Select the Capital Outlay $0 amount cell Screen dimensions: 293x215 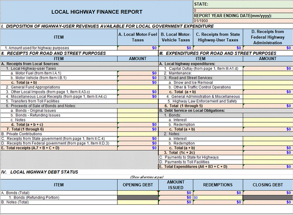pos(268,68)
